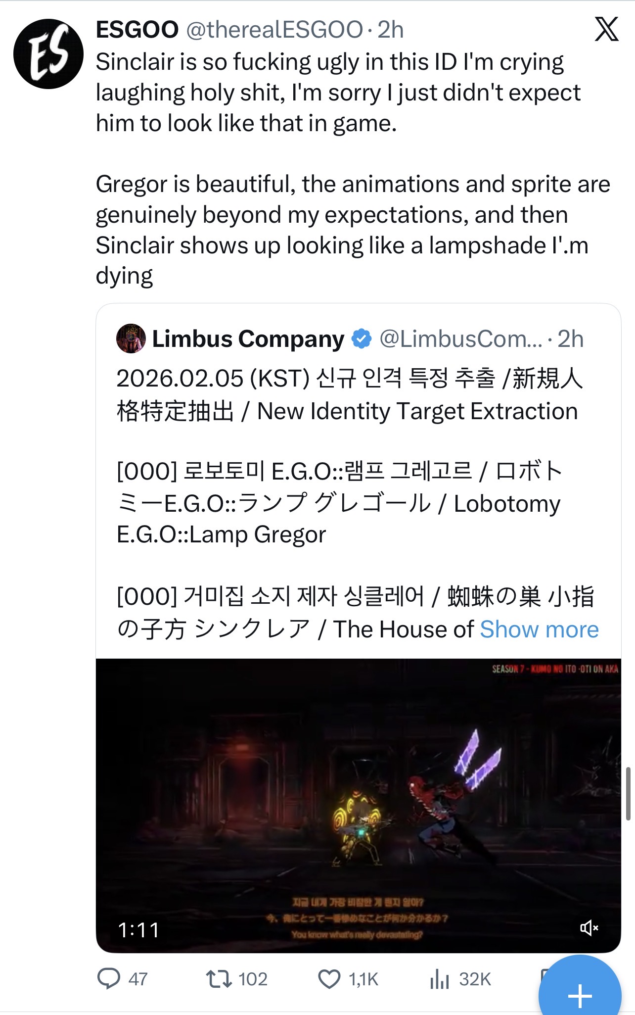Tap the X logo icon
635x1015 pixels.
pos(606,29)
